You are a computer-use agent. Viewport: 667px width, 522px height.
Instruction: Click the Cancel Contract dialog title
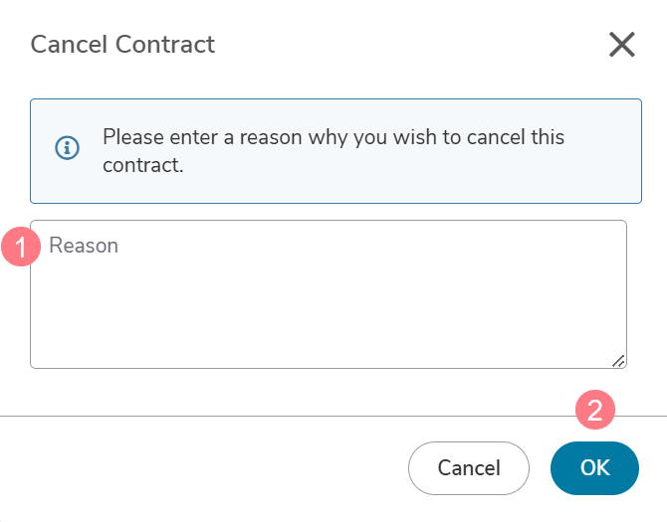122,44
